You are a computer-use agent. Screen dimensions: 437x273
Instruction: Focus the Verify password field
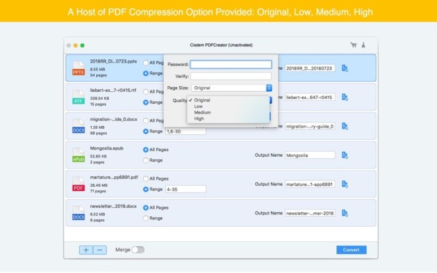click(x=231, y=76)
